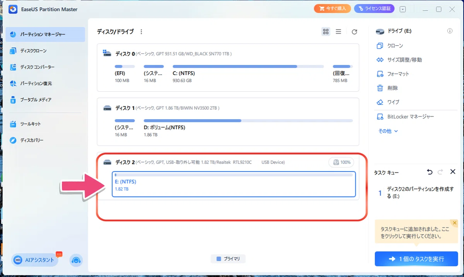Image resolution: width=464 pixels, height=277 pixels.
Task: Click the support headset icon
Action: [x=76, y=260]
